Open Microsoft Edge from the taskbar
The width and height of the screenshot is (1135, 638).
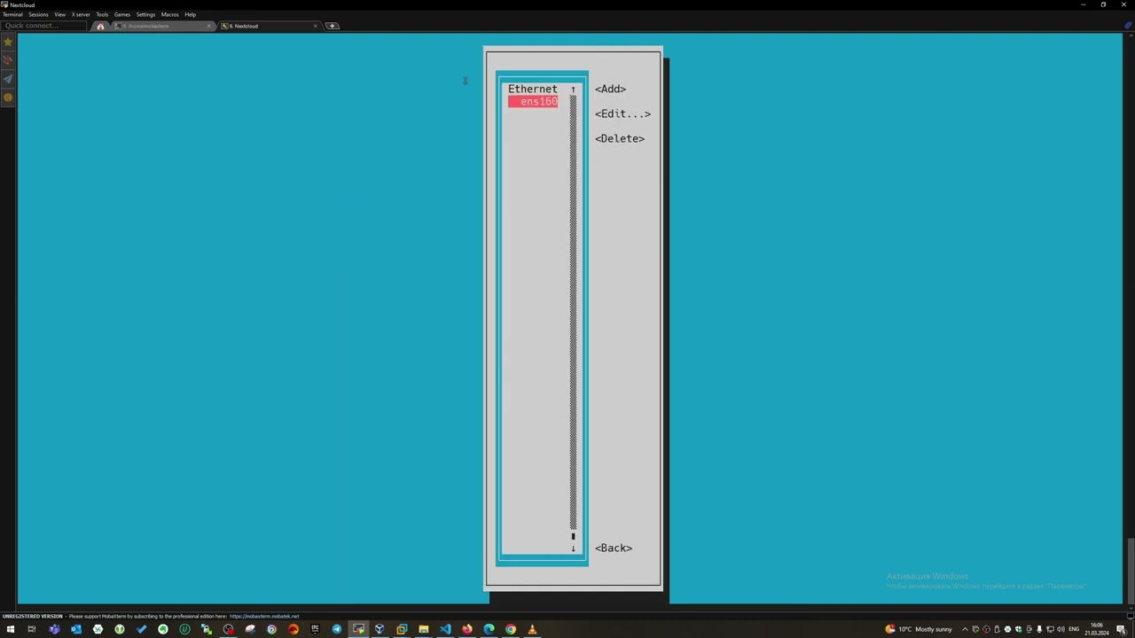(489, 629)
